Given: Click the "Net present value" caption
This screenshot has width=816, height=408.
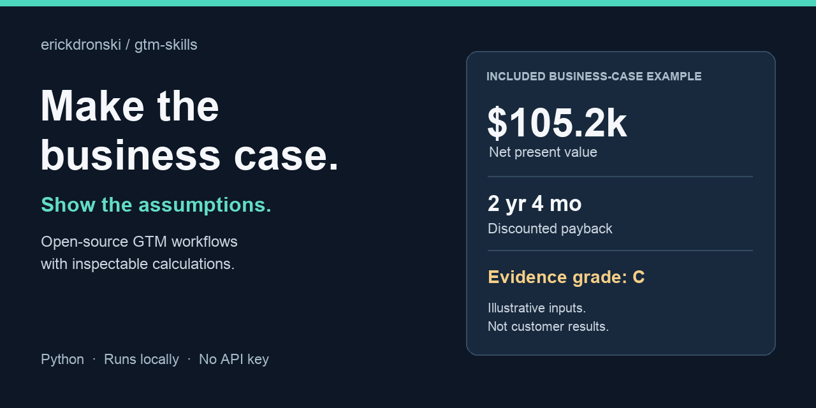Looking at the screenshot, I should click(x=543, y=152).
